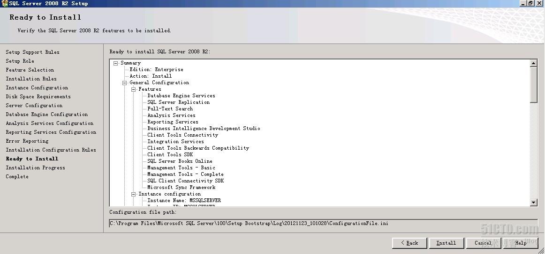Select Complete step in sidebar
The image size is (545, 254).
coord(17,176)
